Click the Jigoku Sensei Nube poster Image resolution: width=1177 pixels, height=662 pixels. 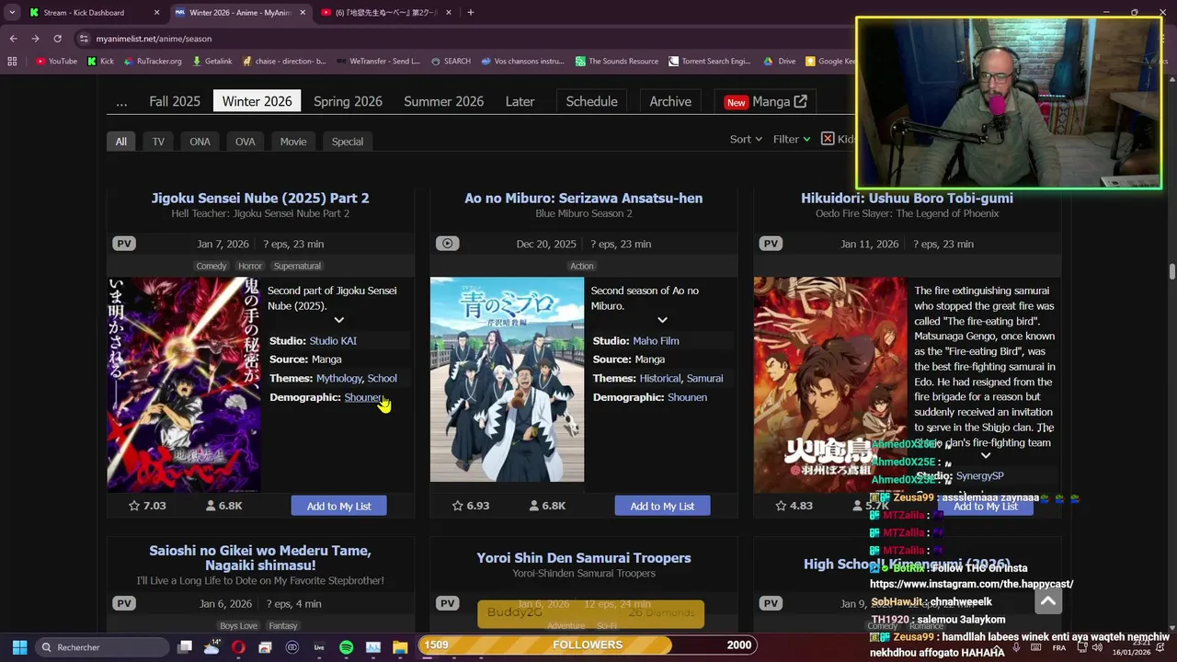click(x=184, y=384)
